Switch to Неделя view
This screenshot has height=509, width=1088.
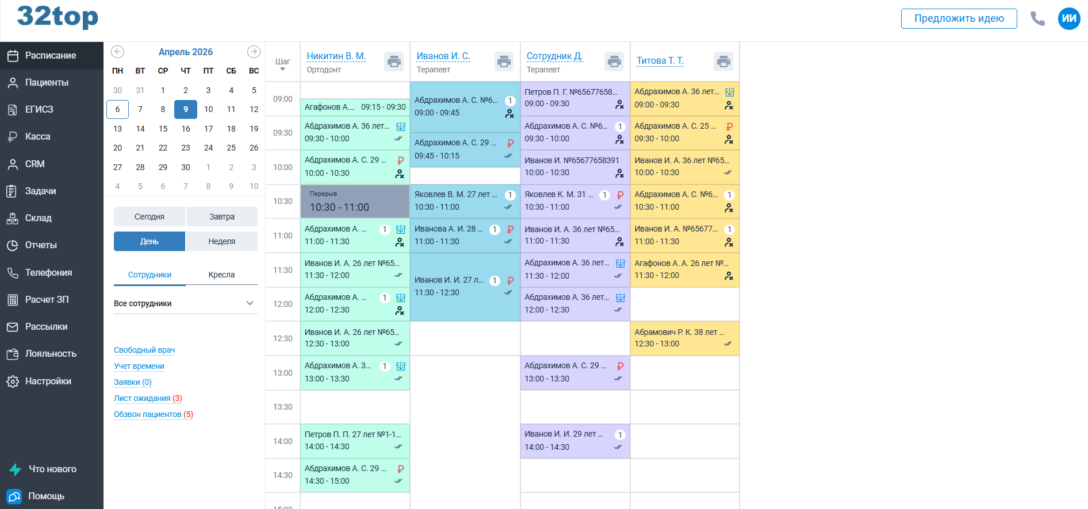[x=221, y=241]
